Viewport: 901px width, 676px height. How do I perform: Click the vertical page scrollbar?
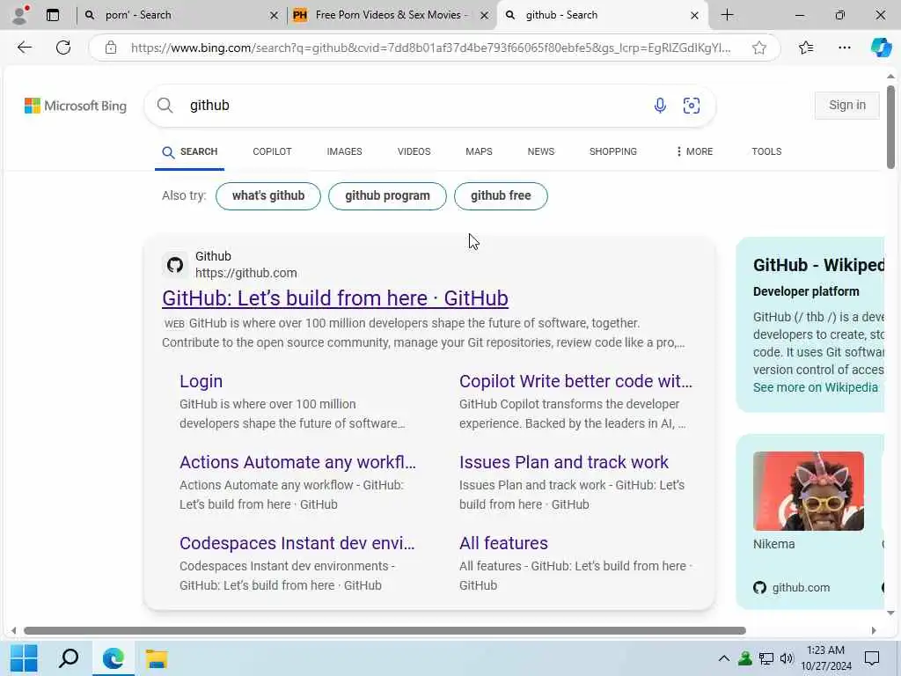point(890,127)
